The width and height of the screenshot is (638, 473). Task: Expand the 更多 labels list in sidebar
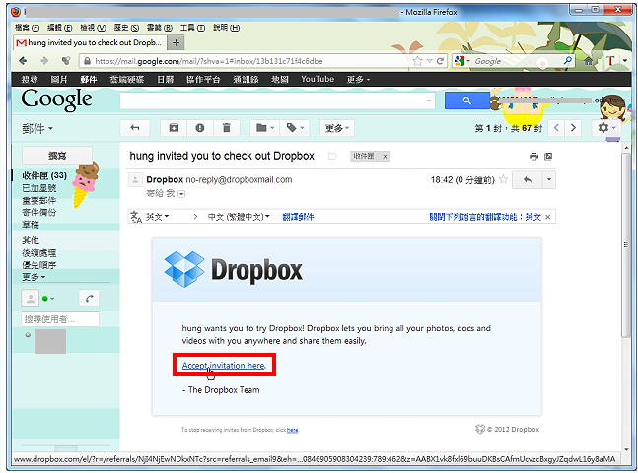tap(34, 277)
